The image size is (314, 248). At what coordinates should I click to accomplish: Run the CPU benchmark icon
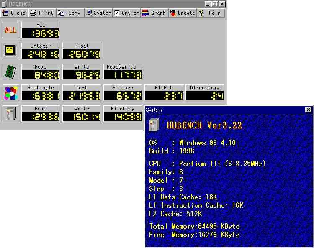[10, 51]
